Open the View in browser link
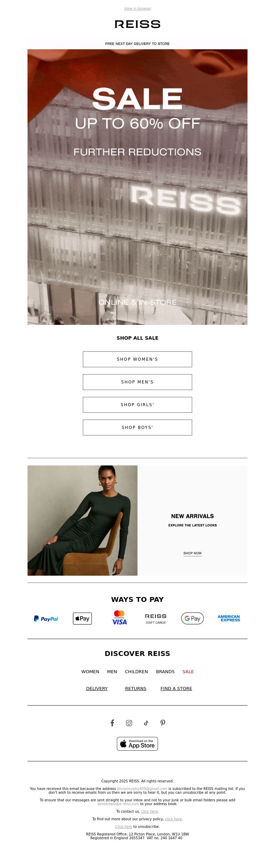The image size is (275, 853). tap(137, 9)
